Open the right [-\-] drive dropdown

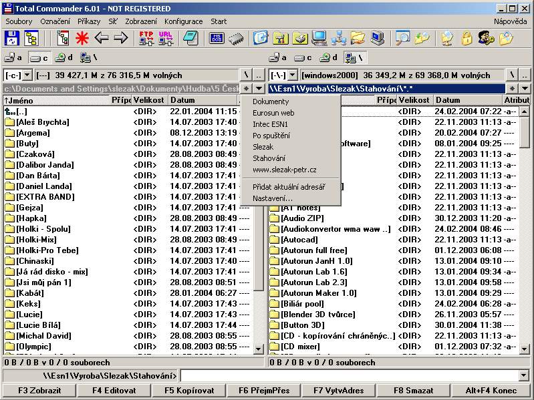[293, 75]
